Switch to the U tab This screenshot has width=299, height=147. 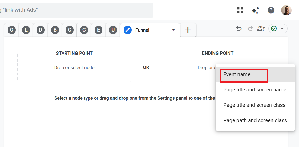113,30
